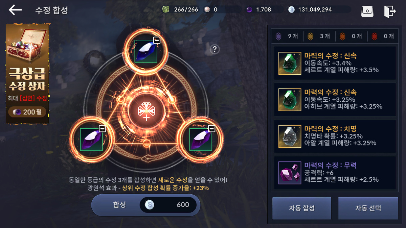This screenshot has width=406, height=228.
Task: Remove the bottom-left purple crystal with minus
Action: tap(102, 129)
